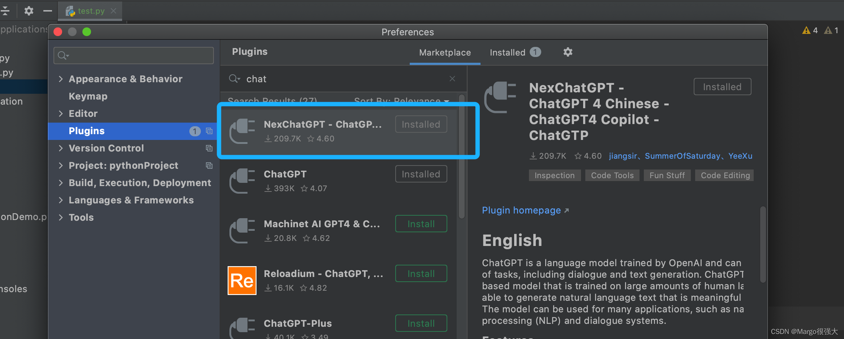Click Installed button in plugin details header
The width and height of the screenshot is (844, 339).
(x=722, y=87)
